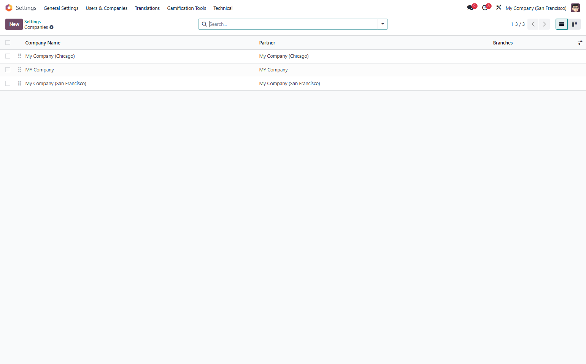The height and width of the screenshot is (364, 586).
Task: Click partner cell MY Company
Action: (x=273, y=70)
